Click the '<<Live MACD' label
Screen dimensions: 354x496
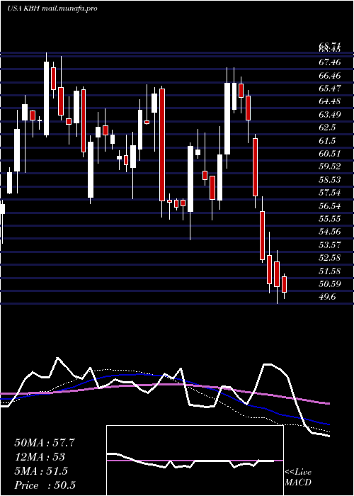[298, 477]
